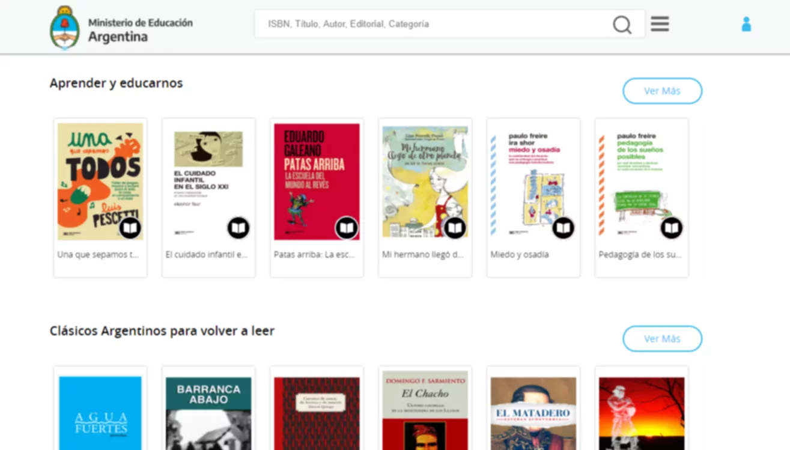Open the Eduardo Galeano Patas Arriba cover

pyautogui.click(x=317, y=181)
